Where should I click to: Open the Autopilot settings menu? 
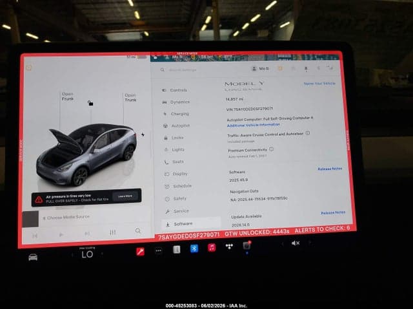click(x=177, y=126)
